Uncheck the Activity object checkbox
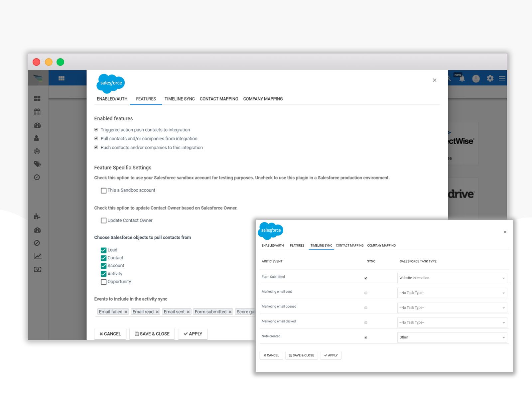 [x=104, y=274]
